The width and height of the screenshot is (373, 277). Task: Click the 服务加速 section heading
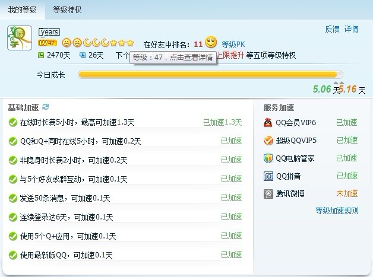(x=279, y=107)
